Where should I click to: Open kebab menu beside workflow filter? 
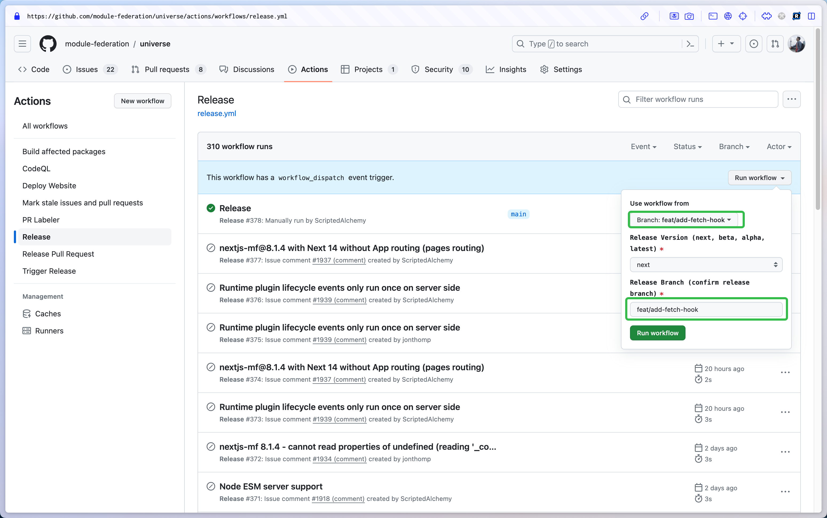(791, 99)
